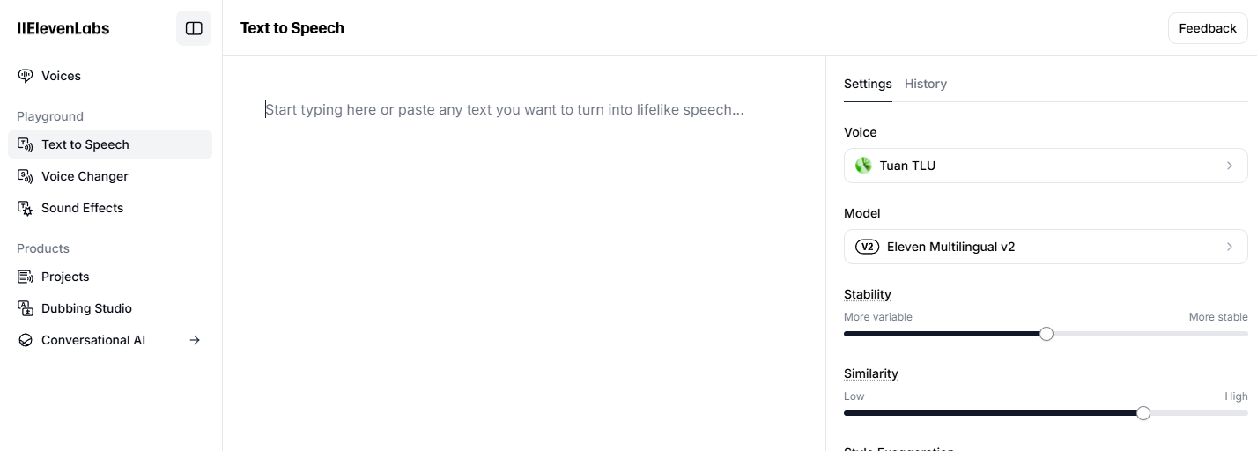Expand Conversational AI arrow
This screenshot has height=451, width=1257.
pyautogui.click(x=195, y=340)
